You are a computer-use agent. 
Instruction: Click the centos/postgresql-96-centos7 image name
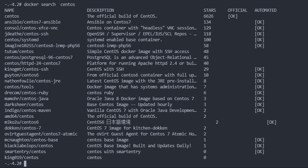click(38, 58)
